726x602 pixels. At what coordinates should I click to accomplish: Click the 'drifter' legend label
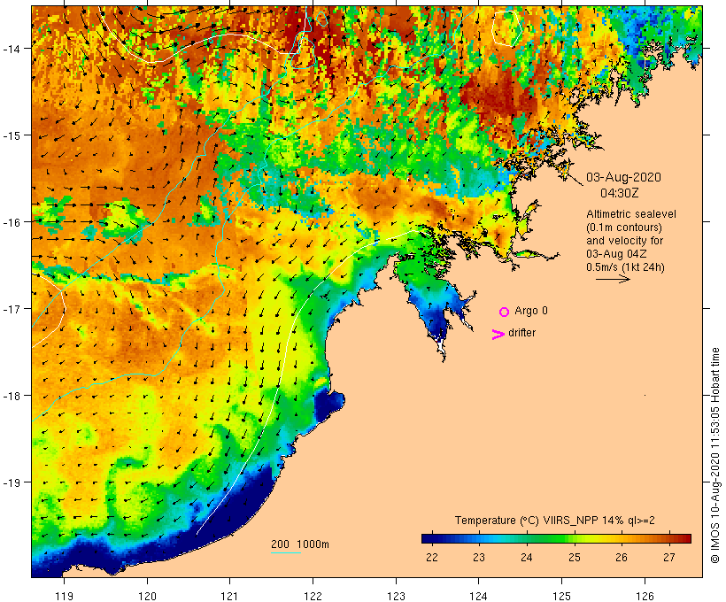tap(521, 333)
